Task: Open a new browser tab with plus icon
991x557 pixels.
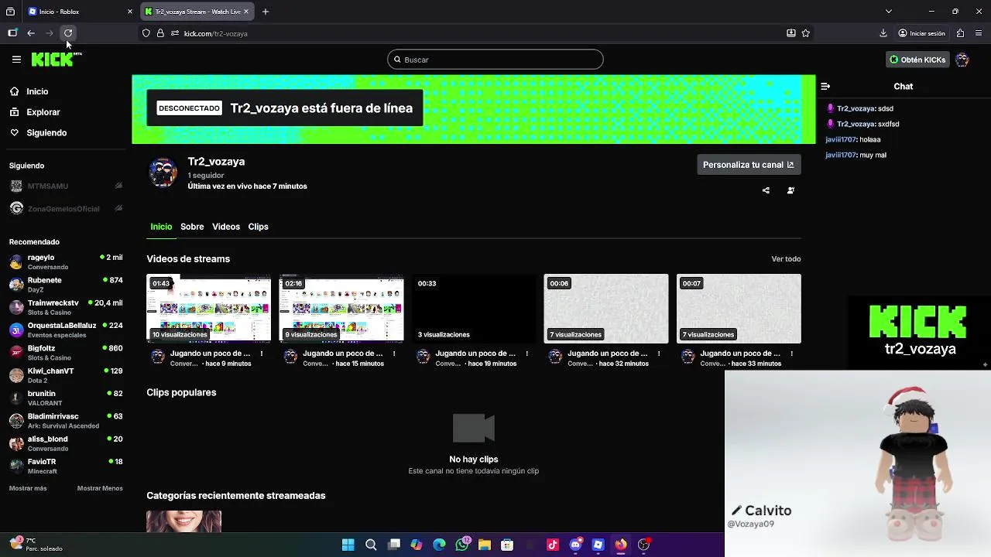Action: [x=266, y=12]
